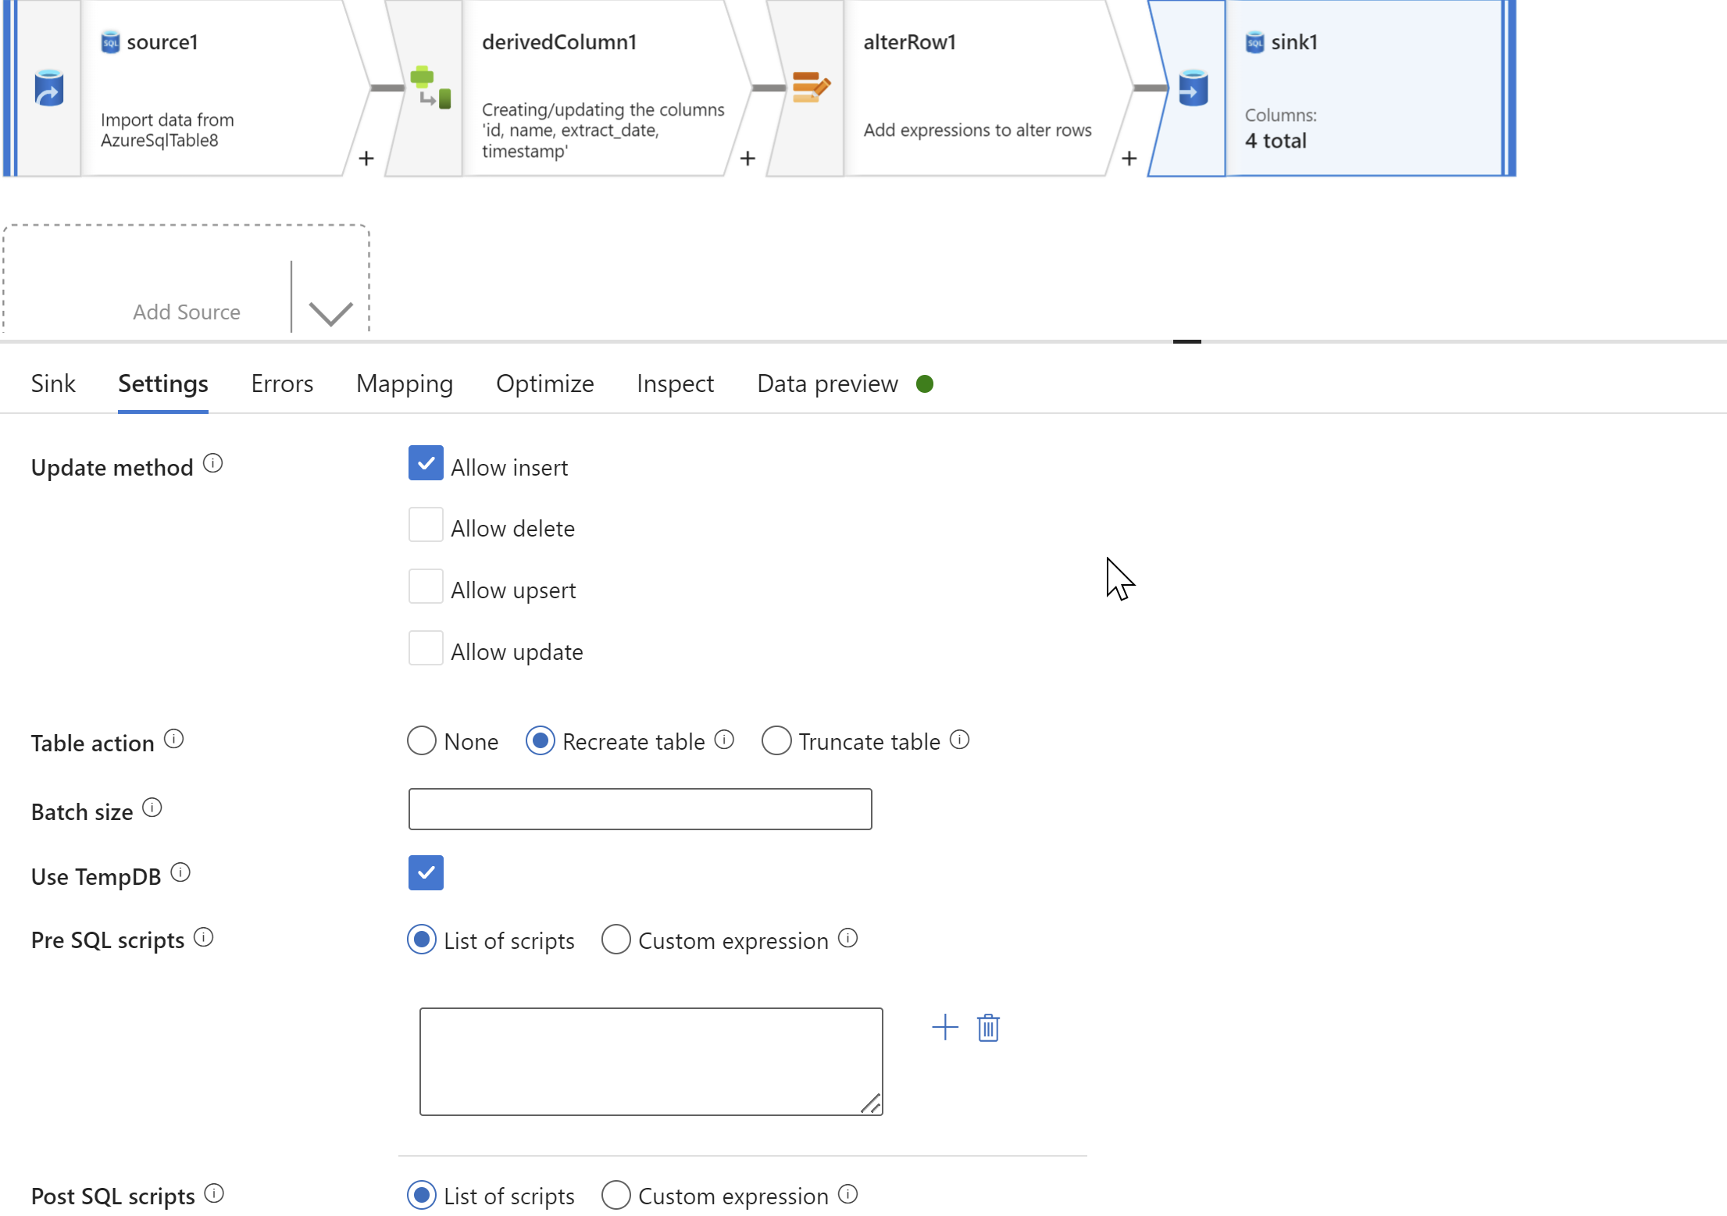The height and width of the screenshot is (1216, 1727).
Task: Uncheck the Allow insert checkbox
Action: (426, 464)
